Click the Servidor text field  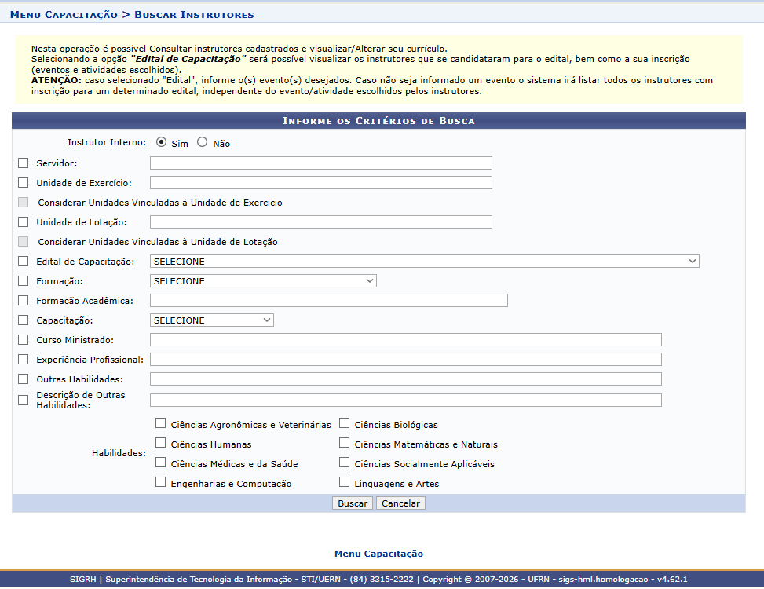320,163
